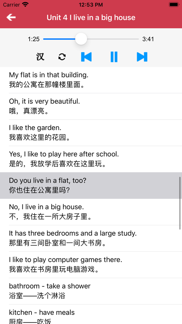182x324 pixels.
Task: Toggle the repeat loop icon
Action: pyautogui.click(x=62, y=57)
